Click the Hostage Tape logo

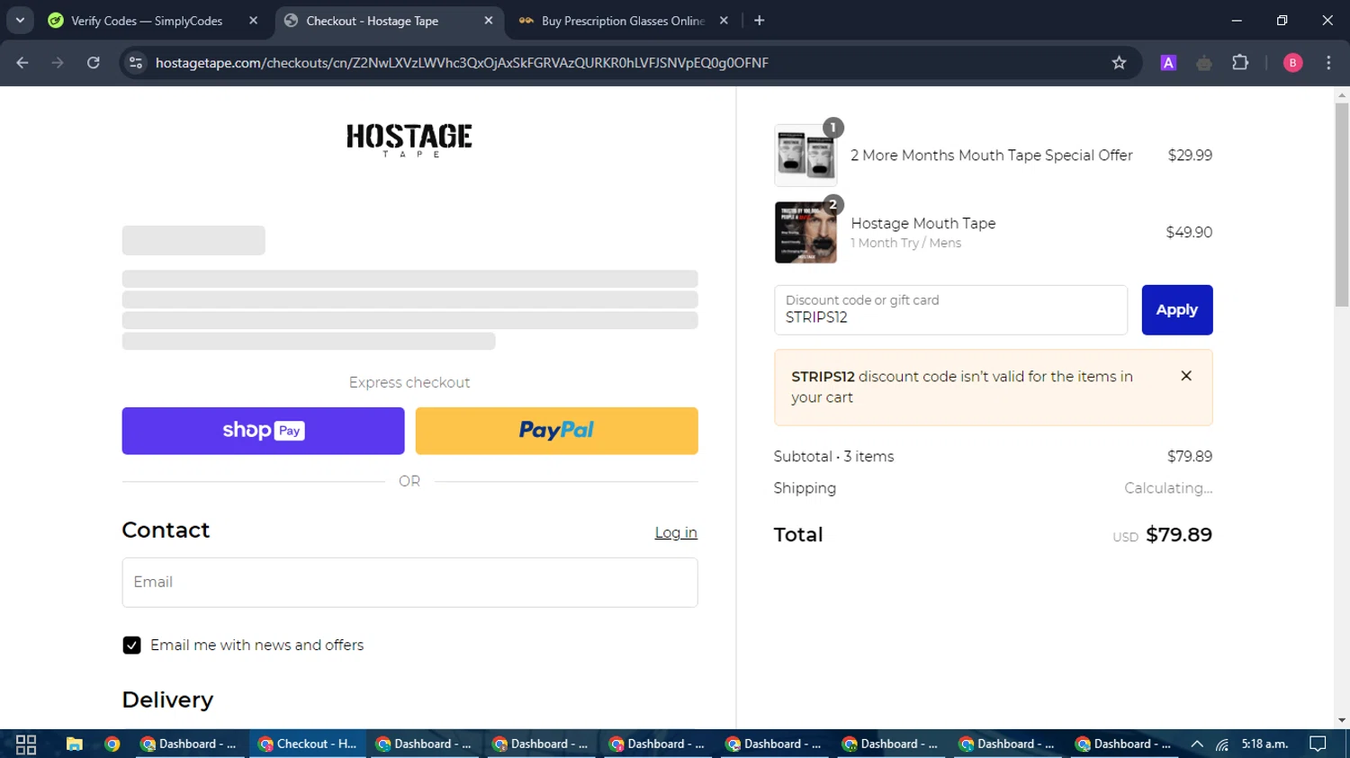pyautogui.click(x=409, y=140)
